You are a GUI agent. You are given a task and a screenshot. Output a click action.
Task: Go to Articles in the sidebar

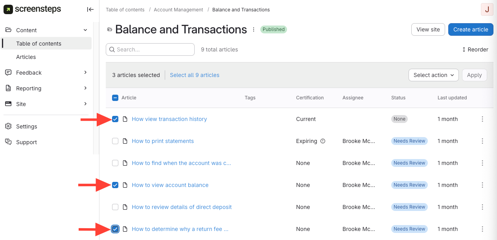click(26, 57)
